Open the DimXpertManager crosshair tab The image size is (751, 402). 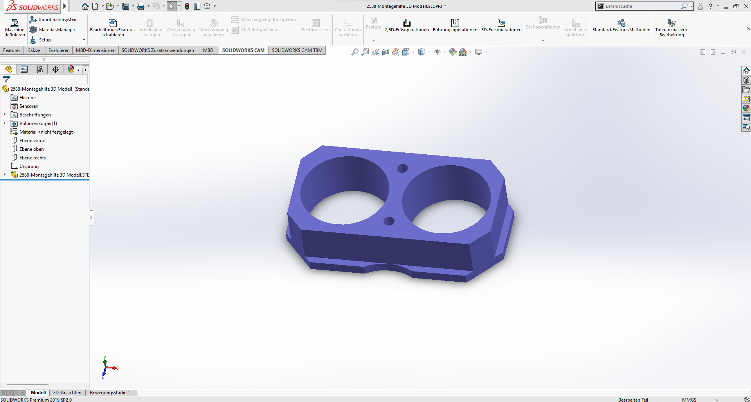click(x=56, y=69)
